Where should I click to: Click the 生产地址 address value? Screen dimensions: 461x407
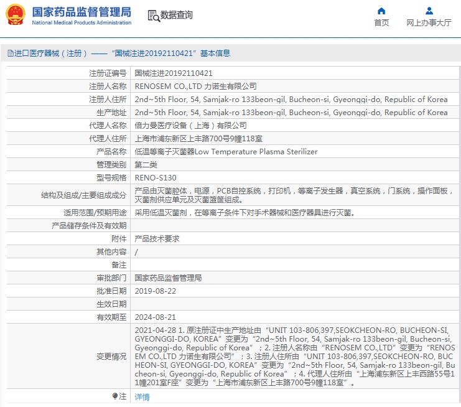(291, 113)
